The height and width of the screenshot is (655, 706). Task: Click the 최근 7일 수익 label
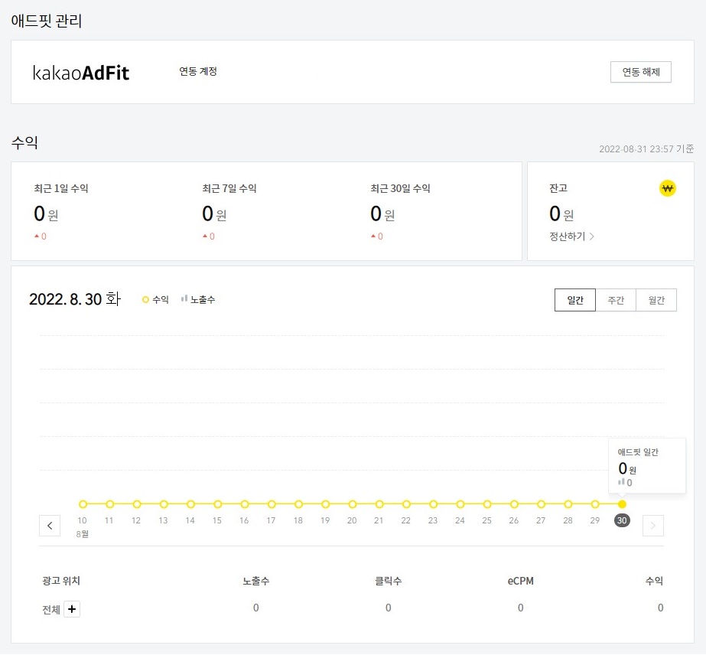point(229,188)
